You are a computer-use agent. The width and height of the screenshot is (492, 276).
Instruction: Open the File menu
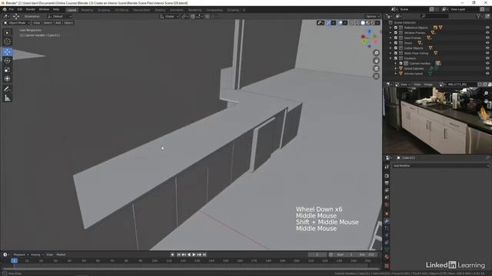(x=12, y=9)
